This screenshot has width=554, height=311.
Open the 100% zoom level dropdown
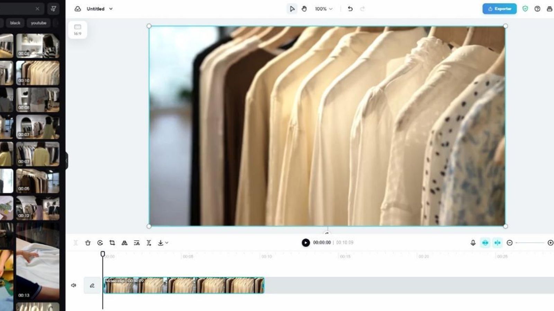(324, 9)
